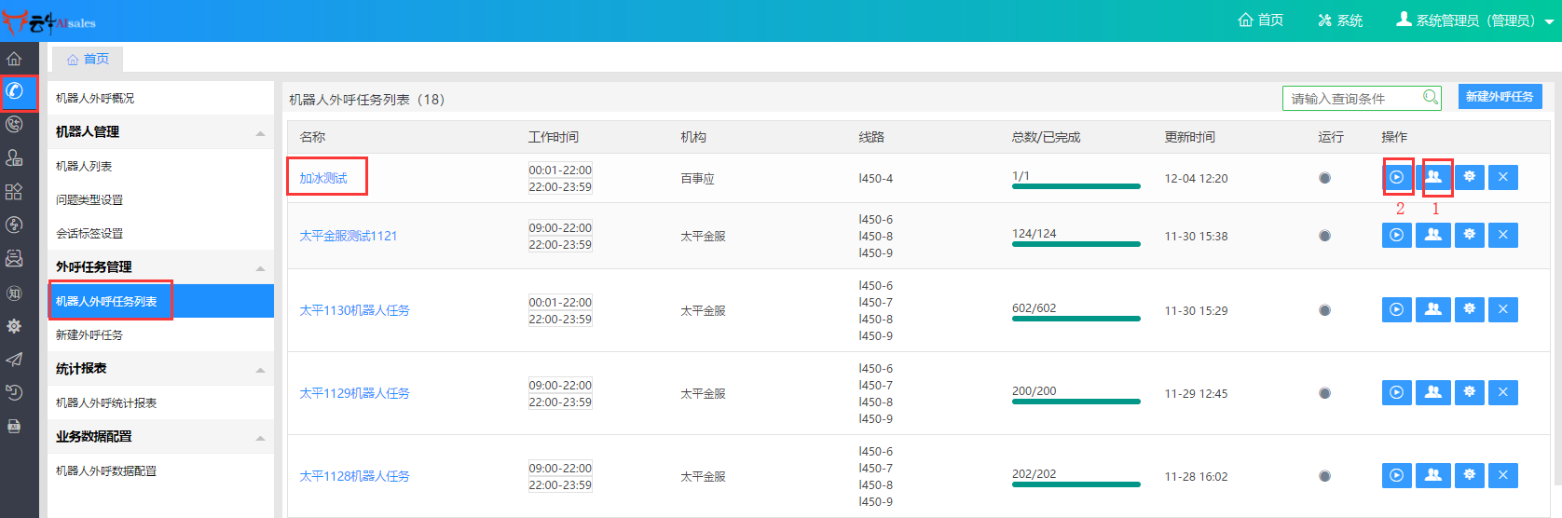Toggle run status dot for 太平1130机器人任务
Screen dimensions: 1562x518
point(1324,310)
